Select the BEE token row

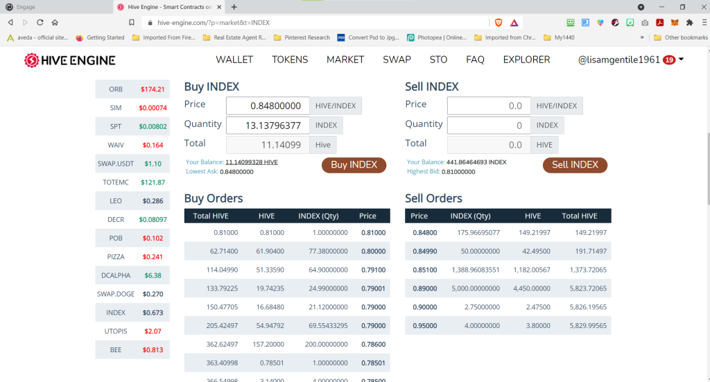[132, 349]
